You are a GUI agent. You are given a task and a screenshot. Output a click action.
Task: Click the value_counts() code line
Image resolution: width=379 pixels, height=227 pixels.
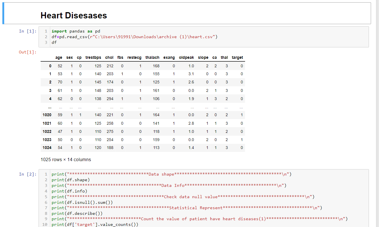click(x=95, y=224)
